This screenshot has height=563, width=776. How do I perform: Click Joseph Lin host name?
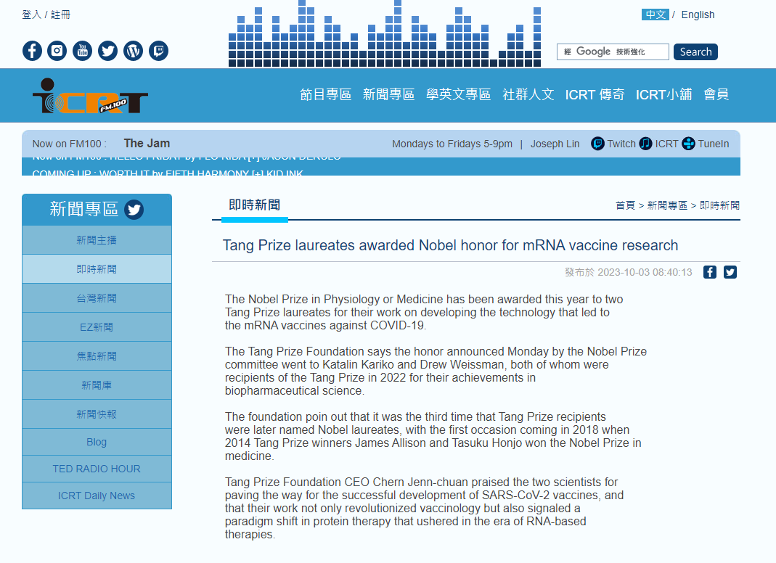click(555, 144)
